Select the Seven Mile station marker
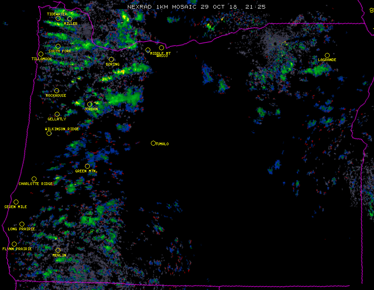This screenshot has width=374, height=290. 16,202
